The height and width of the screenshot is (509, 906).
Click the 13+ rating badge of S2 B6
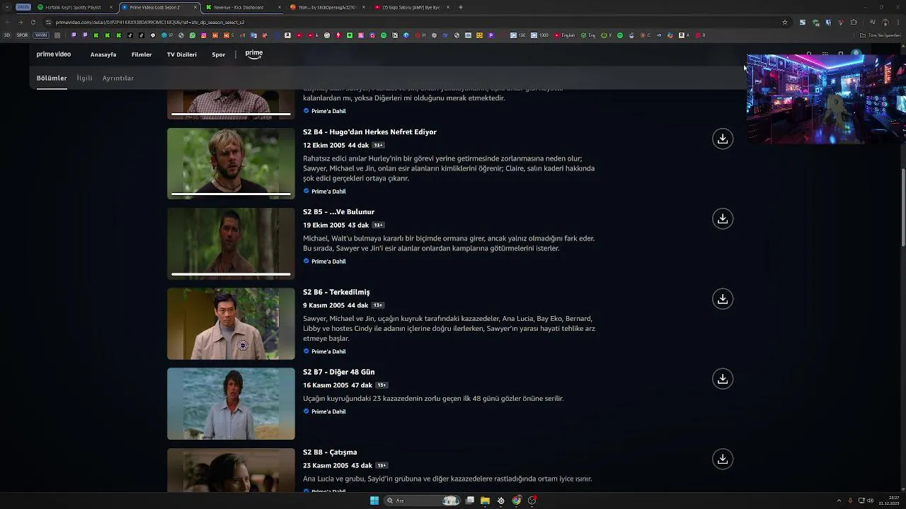[x=378, y=305]
